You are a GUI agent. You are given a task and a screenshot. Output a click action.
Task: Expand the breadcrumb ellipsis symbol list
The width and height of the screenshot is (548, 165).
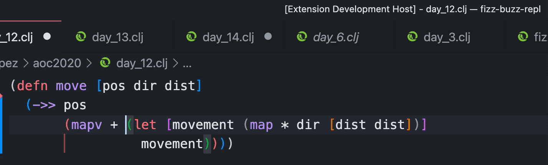pyautogui.click(x=187, y=63)
